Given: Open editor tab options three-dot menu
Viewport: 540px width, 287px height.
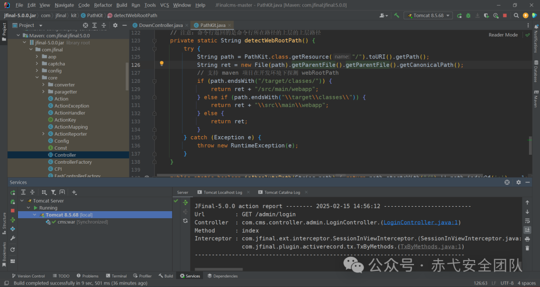Looking at the screenshot, I should (x=528, y=25).
